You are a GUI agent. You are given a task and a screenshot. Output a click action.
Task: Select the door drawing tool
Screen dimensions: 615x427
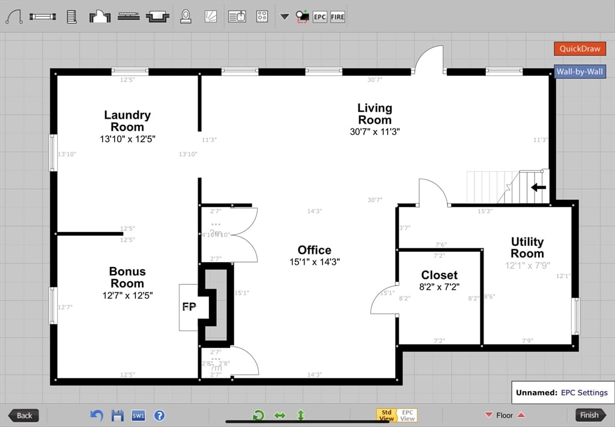point(15,16)
